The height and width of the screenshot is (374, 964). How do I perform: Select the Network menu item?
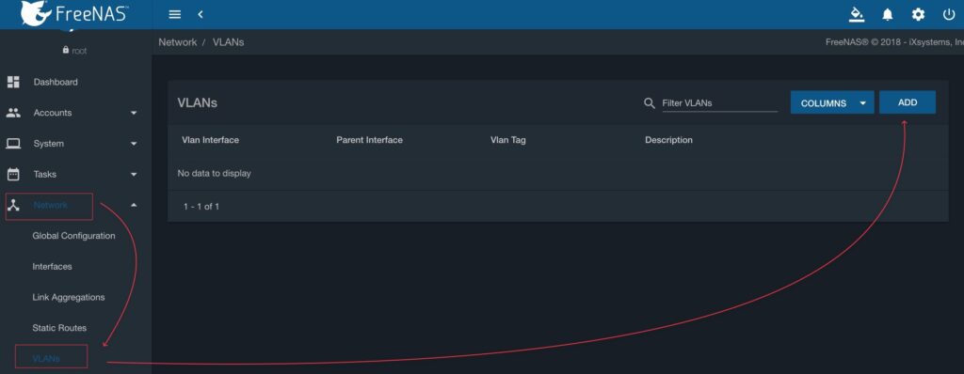click(x=51, y=205)
